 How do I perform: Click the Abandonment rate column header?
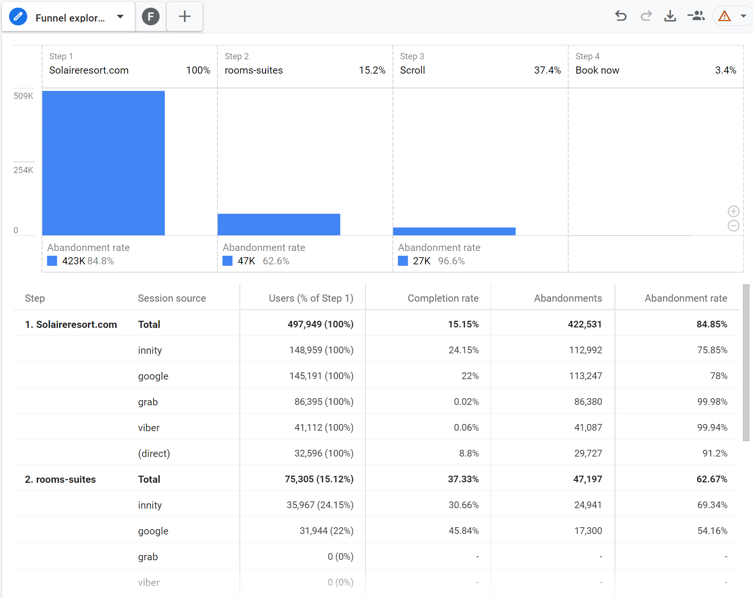[x=686, y=298]
